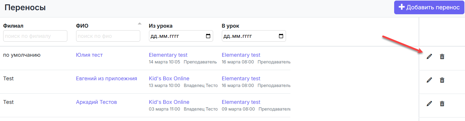The image size is (465, 121).
Task: Edit the Юлия тест transfer with pencil icon
Action: [x=429, y=56]
